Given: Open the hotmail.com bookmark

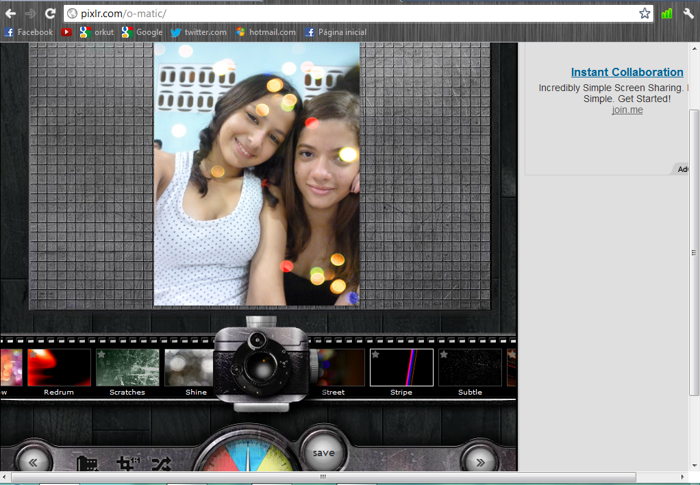Looking at the screenshot, I should pyautogui.click(x=266, y=32).
